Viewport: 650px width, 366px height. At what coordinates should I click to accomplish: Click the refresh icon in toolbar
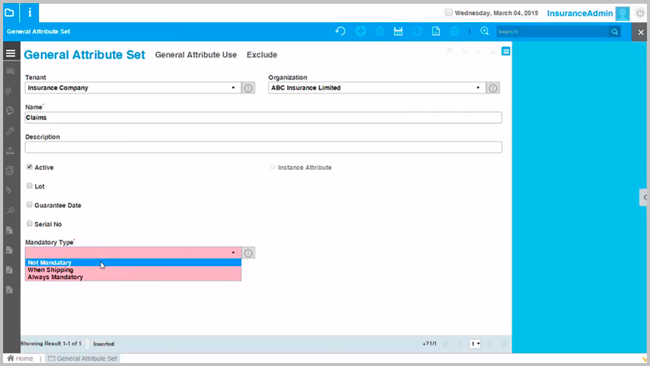[418, 31]
